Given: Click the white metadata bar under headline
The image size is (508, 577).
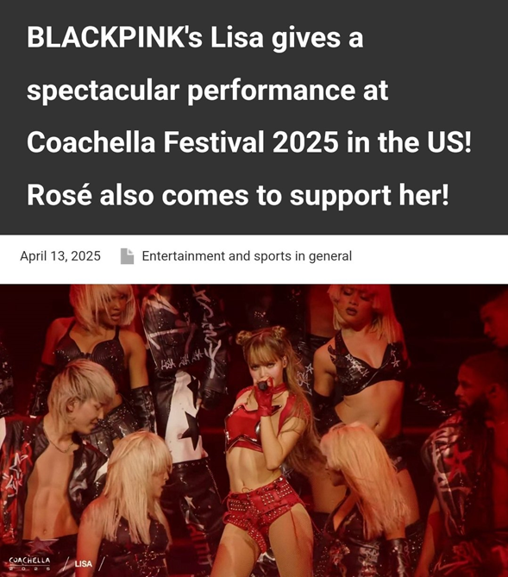Looking at the screenshot, I should click(254, 259).
